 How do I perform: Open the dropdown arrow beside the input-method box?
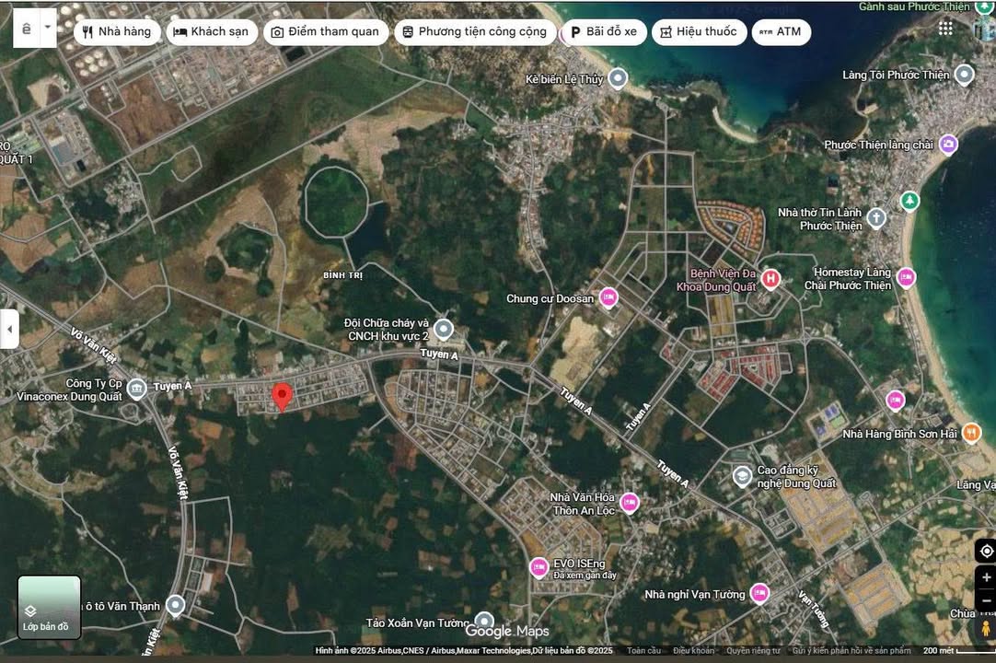tap(48, 28)
